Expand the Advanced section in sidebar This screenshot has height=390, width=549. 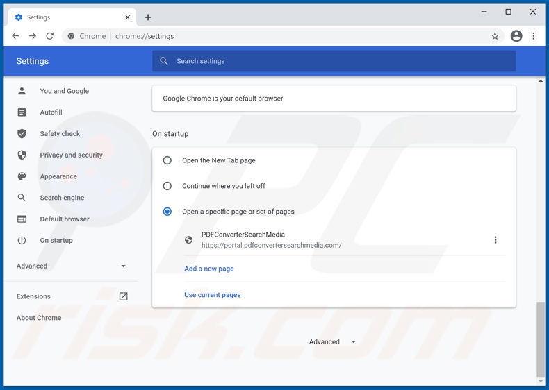pyautogui.click(x=71, y=266)
